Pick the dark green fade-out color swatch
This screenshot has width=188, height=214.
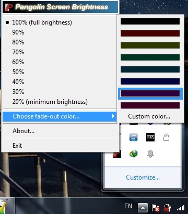(150, 57)
